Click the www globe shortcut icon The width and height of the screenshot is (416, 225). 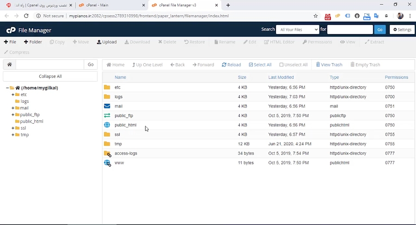coord(107,163)
